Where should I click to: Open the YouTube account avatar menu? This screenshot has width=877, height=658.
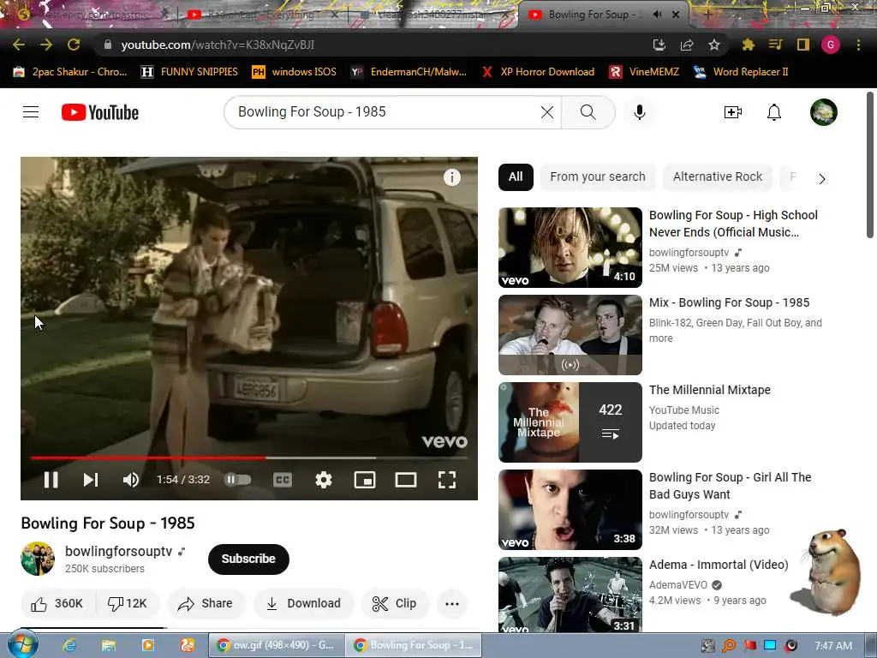click(824, 112)
